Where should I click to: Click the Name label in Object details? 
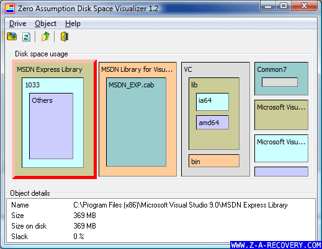[x=20, y=205]
